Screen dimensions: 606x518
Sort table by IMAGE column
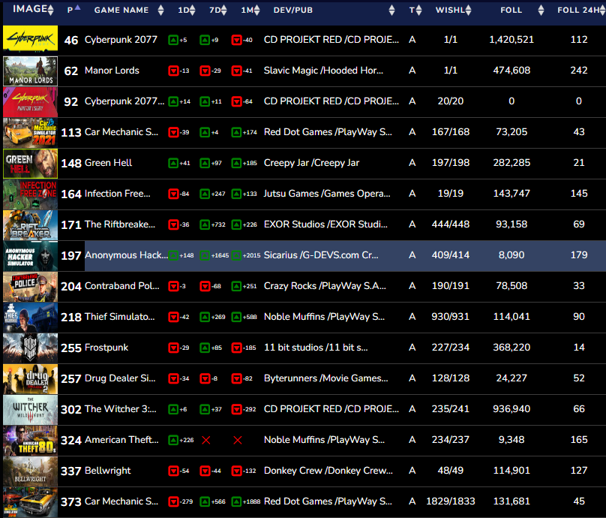[33, 9]
